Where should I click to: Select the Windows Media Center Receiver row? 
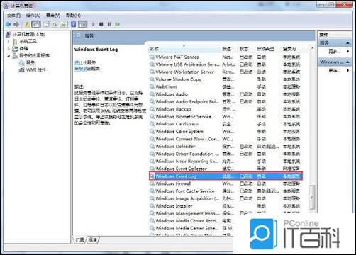click(x=191, y=221)
